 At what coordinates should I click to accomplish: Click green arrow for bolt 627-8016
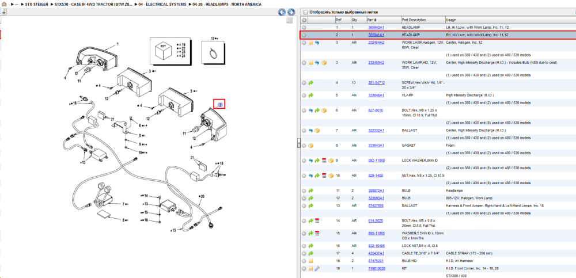click(317, 110)
